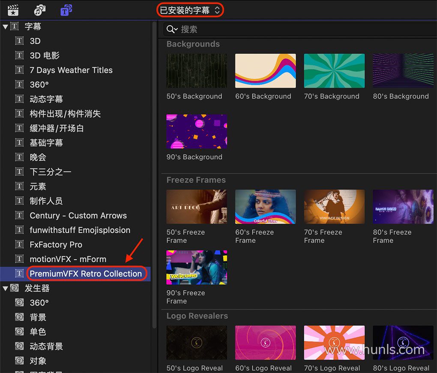Select motionVFX - mForm category
The height and width of the screenshot is (373, 437).
[x=68, y=259]
